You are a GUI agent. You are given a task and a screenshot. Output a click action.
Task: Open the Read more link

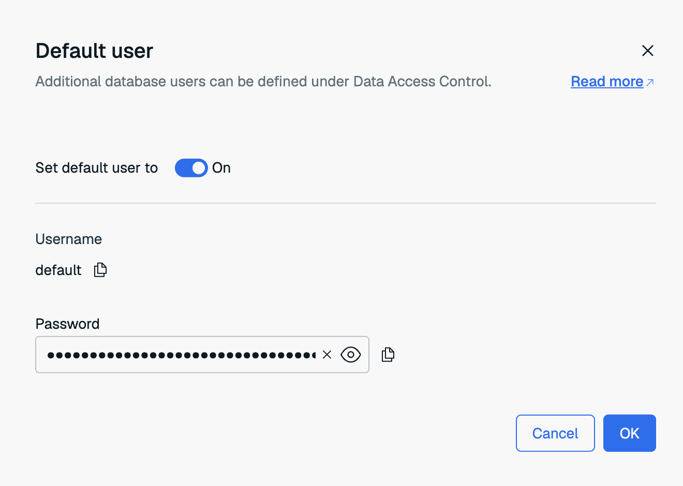click(x=607, y=82)
